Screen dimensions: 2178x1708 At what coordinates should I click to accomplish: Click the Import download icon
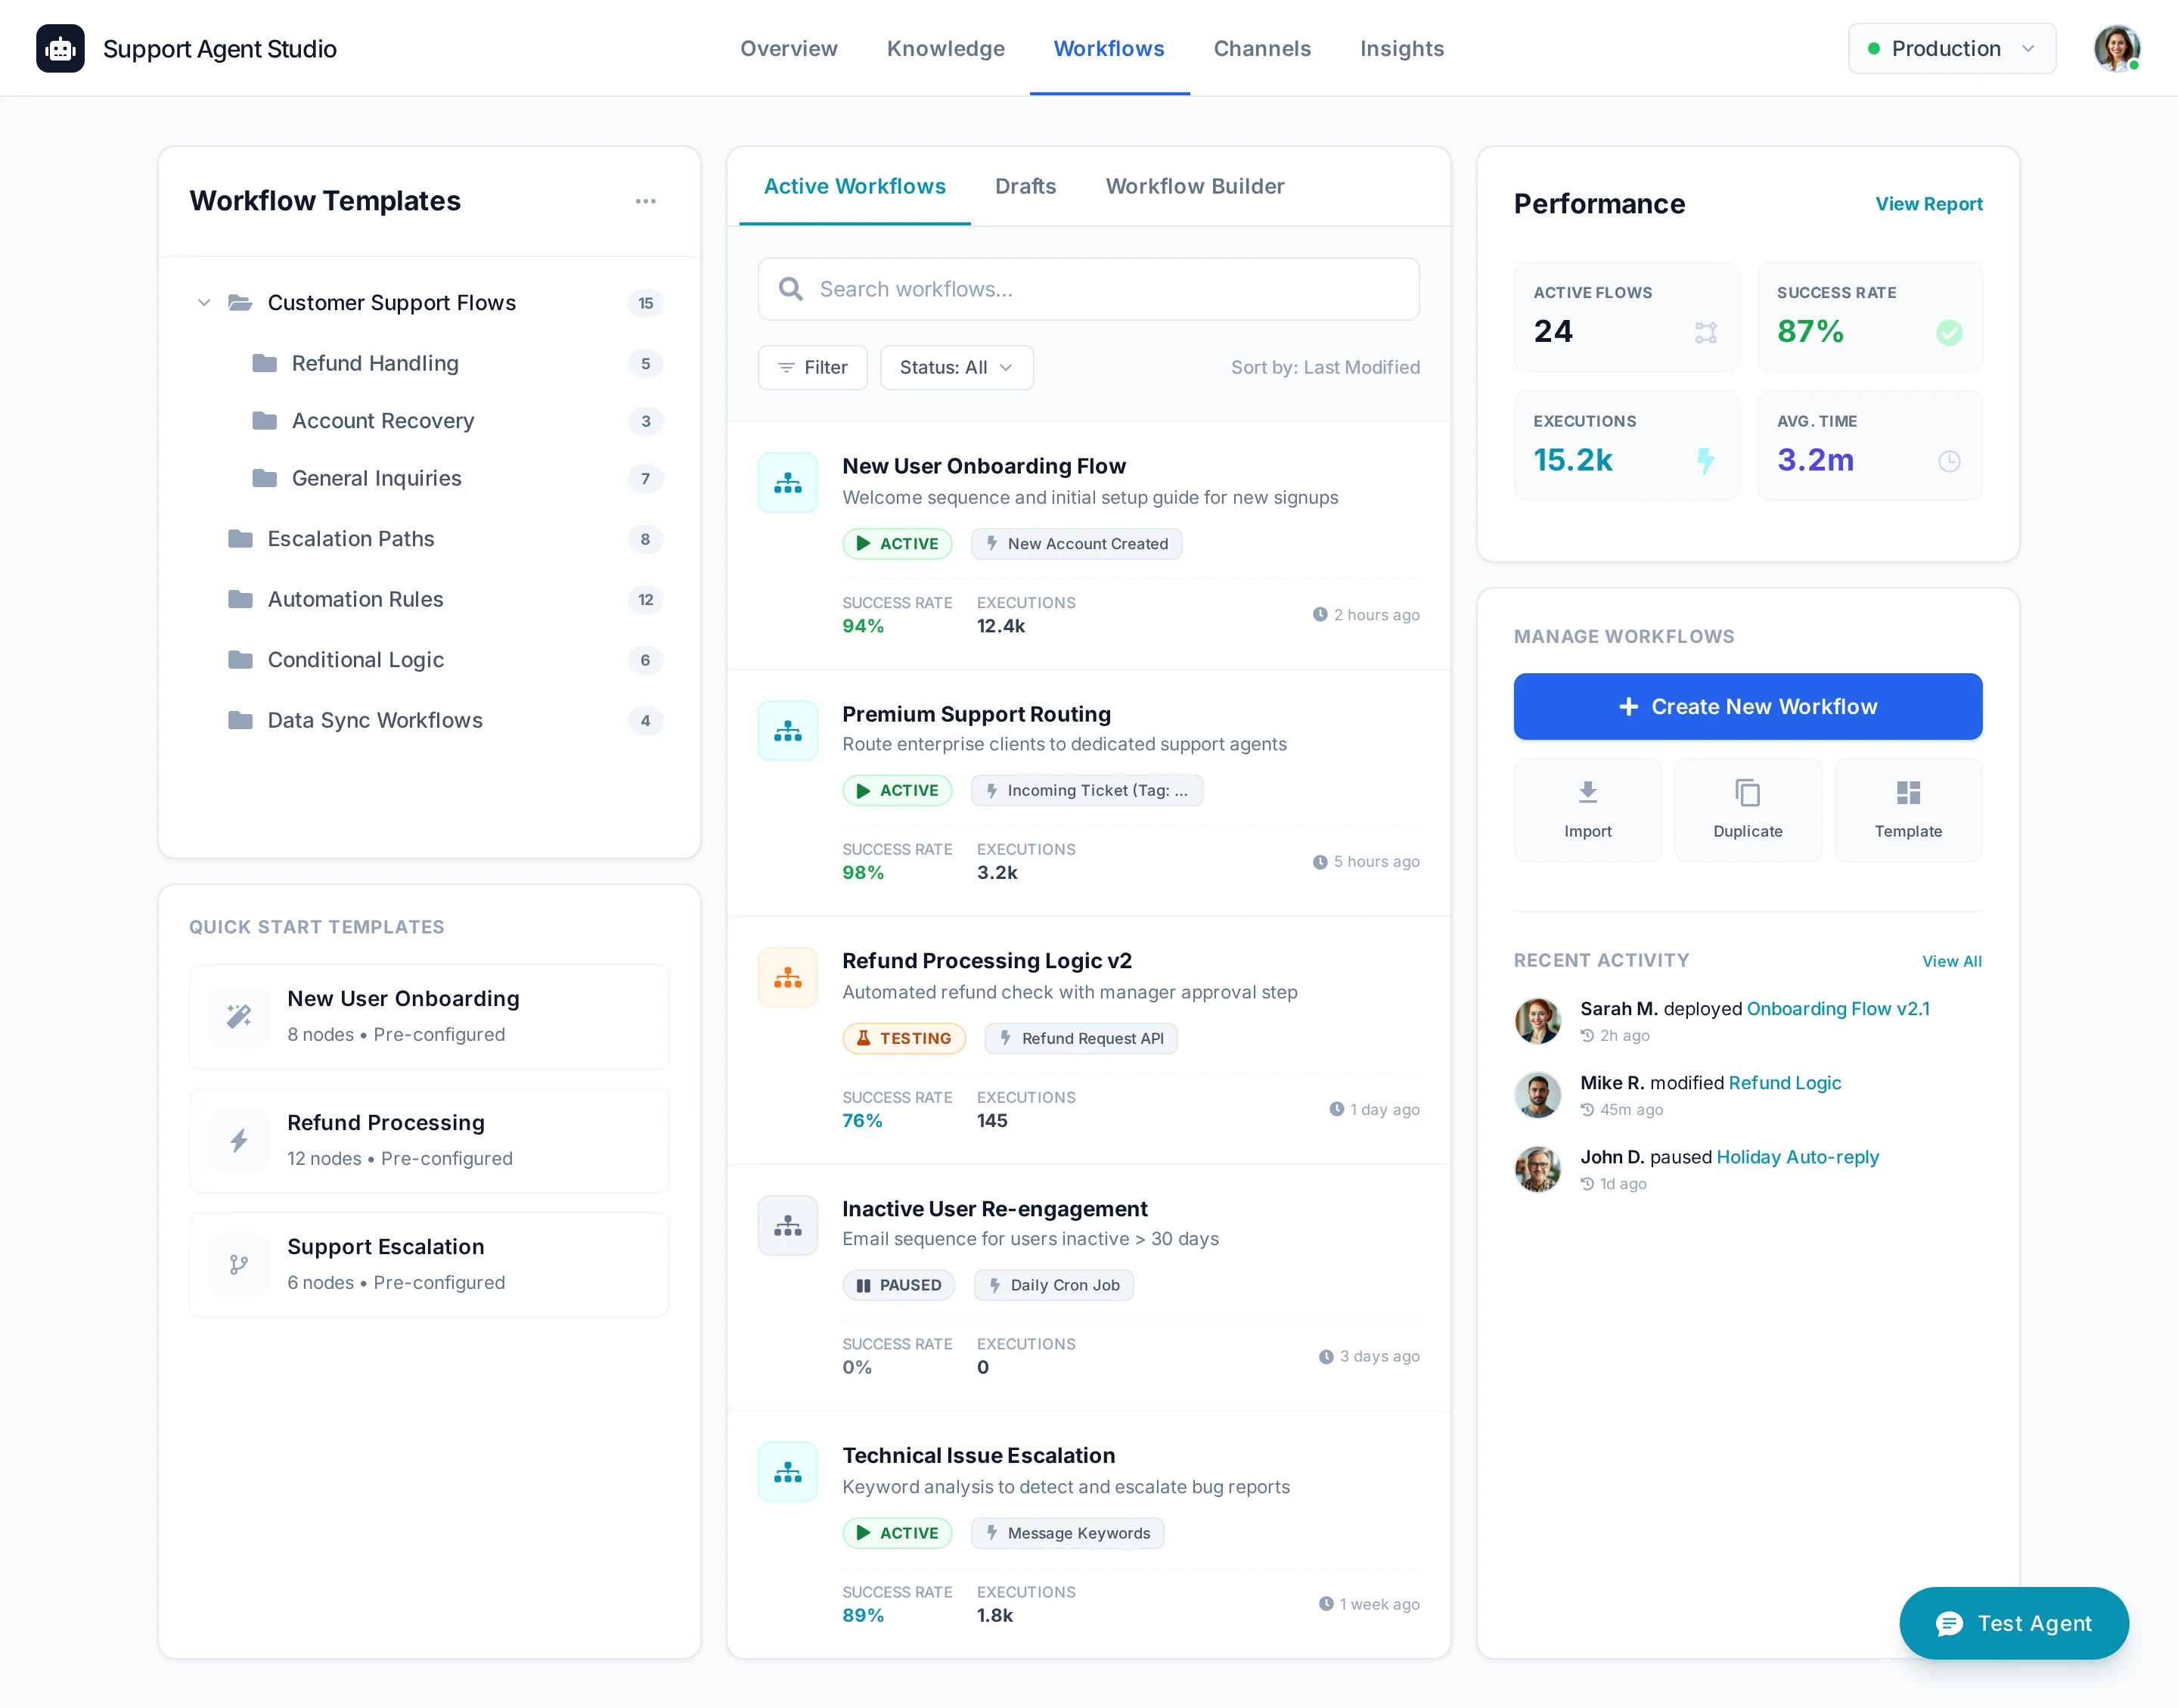1587,792
